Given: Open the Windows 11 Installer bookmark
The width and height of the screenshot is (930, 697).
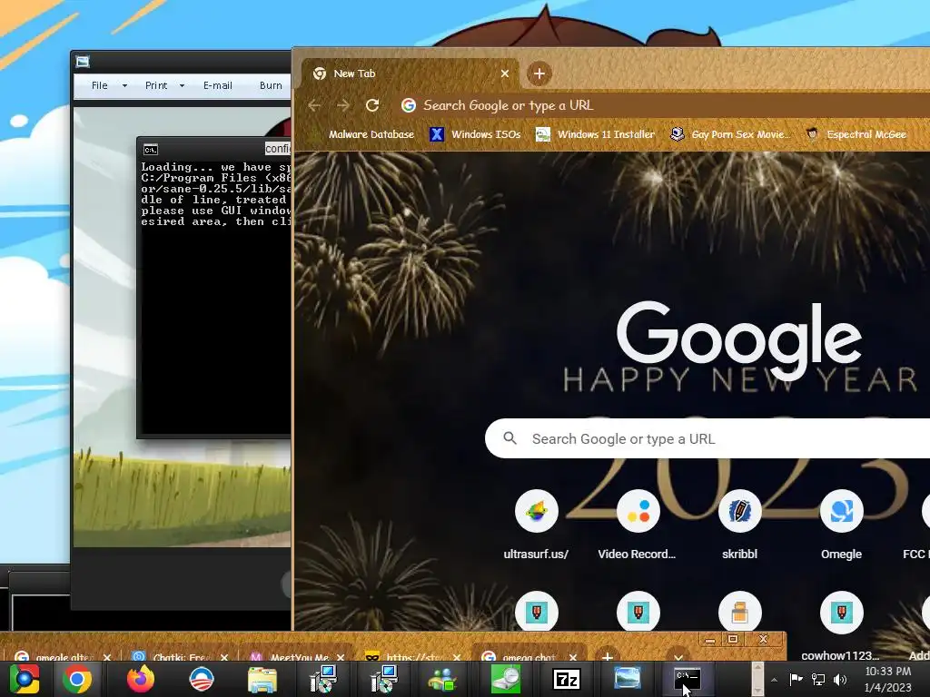Looking at the screenshot, I should click(x=596, y=134).
